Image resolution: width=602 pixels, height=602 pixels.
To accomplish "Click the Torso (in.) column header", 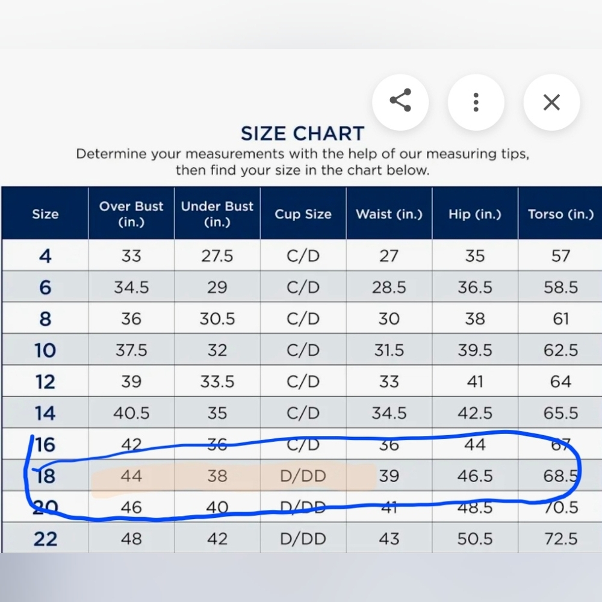I will pyautogui.click(x=560, y=214).
